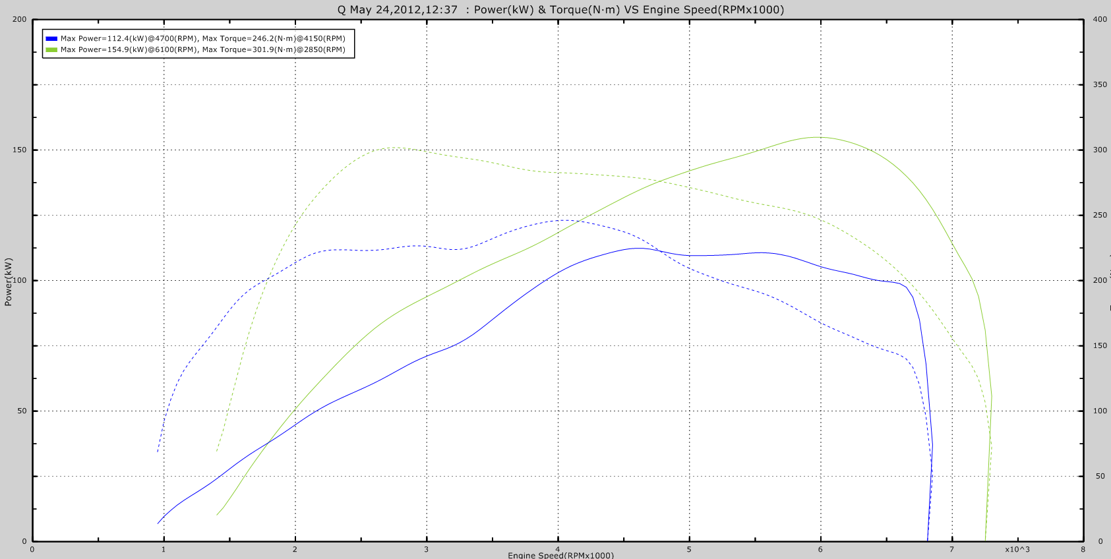Screen dimensions: 1111x559
Task: Select the Max Power=154.9(kW) legend entry
Action: (x=203, y=49)
